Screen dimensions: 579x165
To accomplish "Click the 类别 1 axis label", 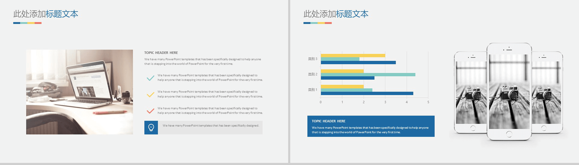I will [x=312, y=90].
